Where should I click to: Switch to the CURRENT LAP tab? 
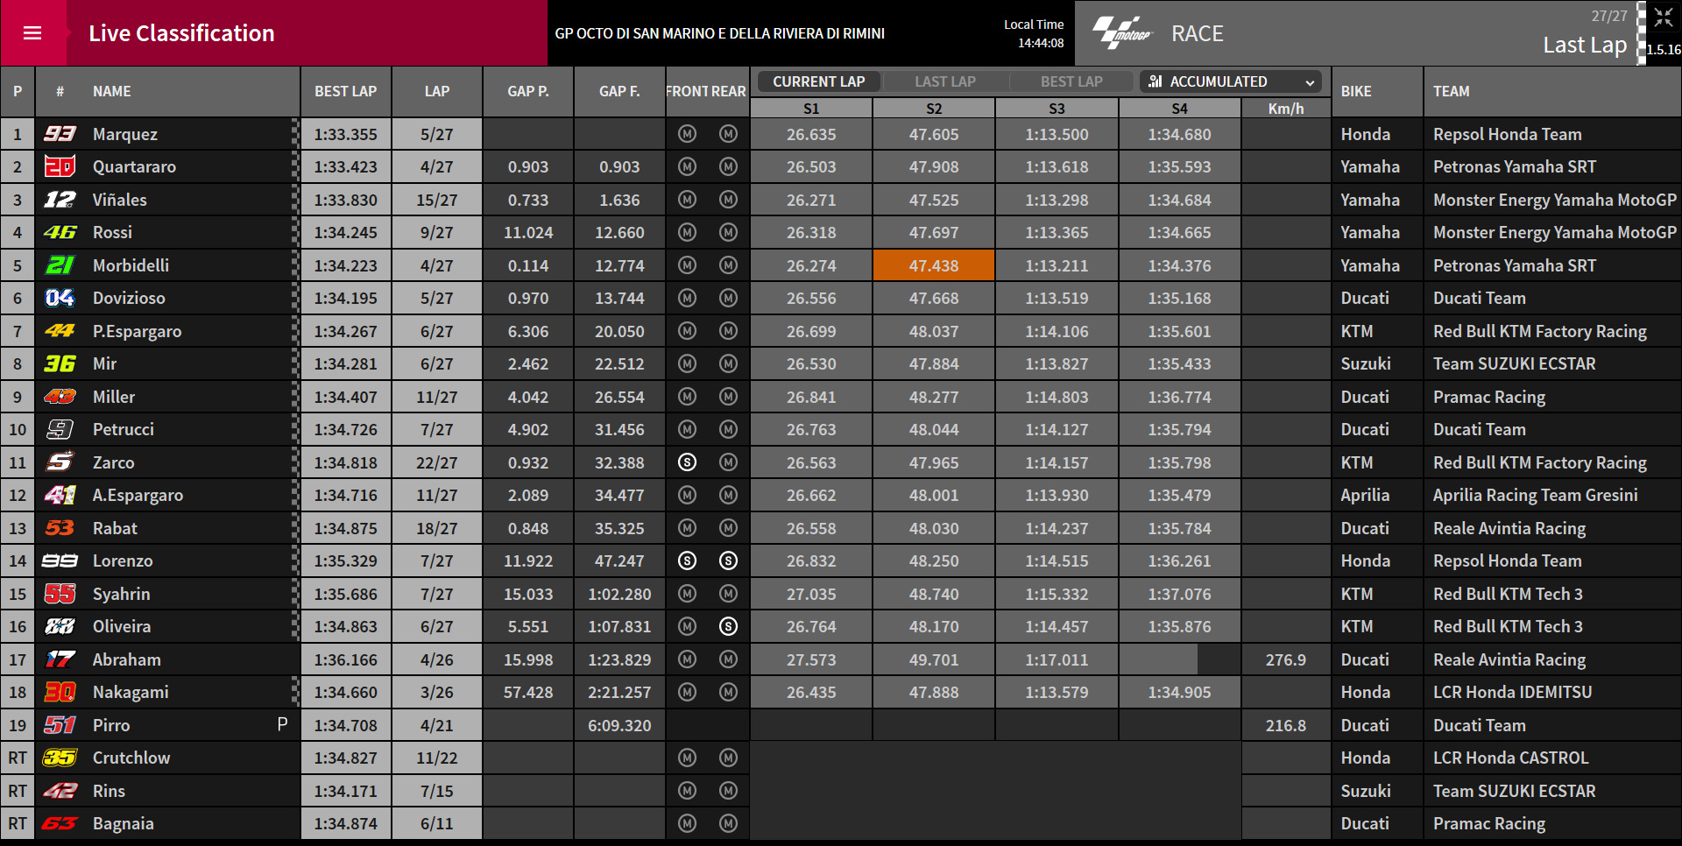(x=818, y=81)
